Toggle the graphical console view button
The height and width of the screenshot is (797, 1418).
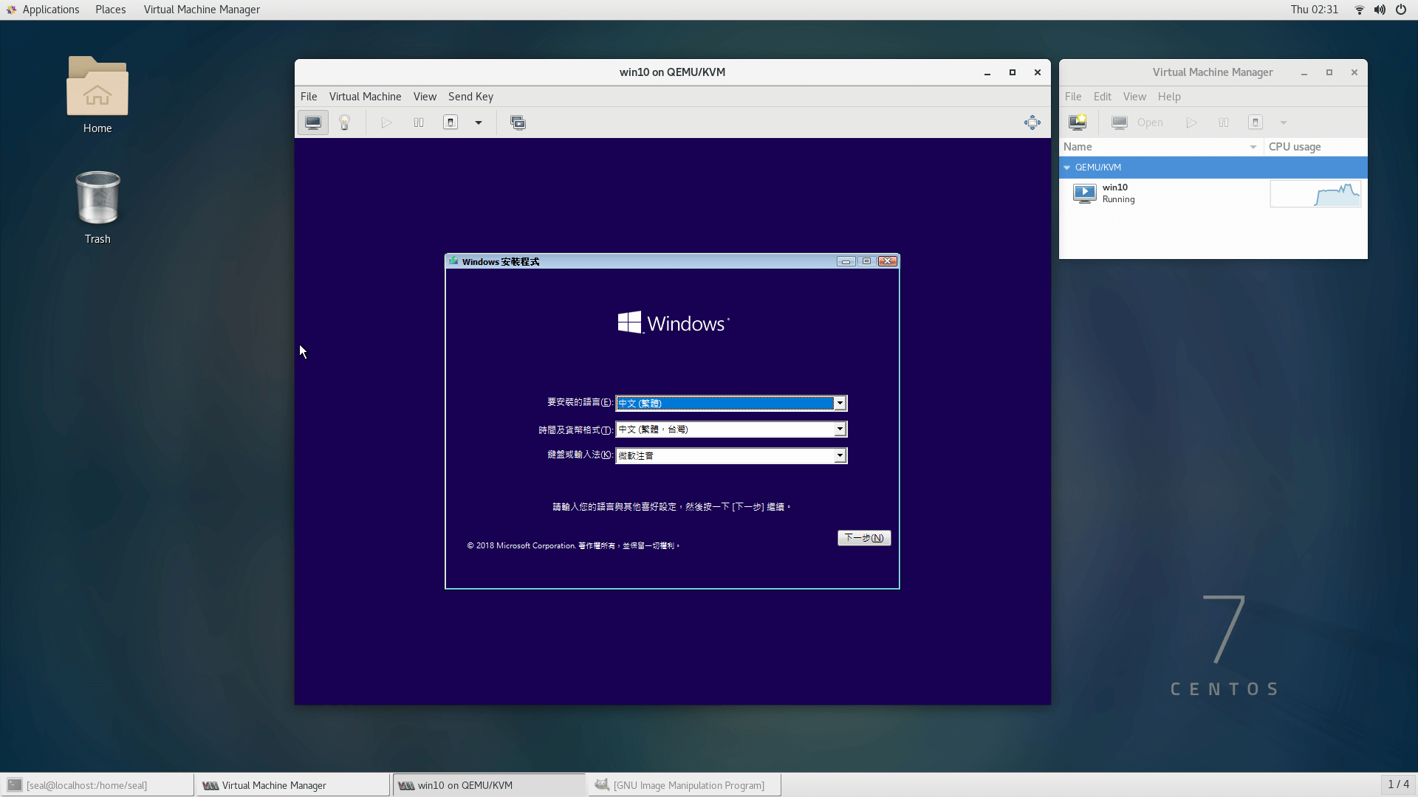pyautogui.click(x=312, y=123)
